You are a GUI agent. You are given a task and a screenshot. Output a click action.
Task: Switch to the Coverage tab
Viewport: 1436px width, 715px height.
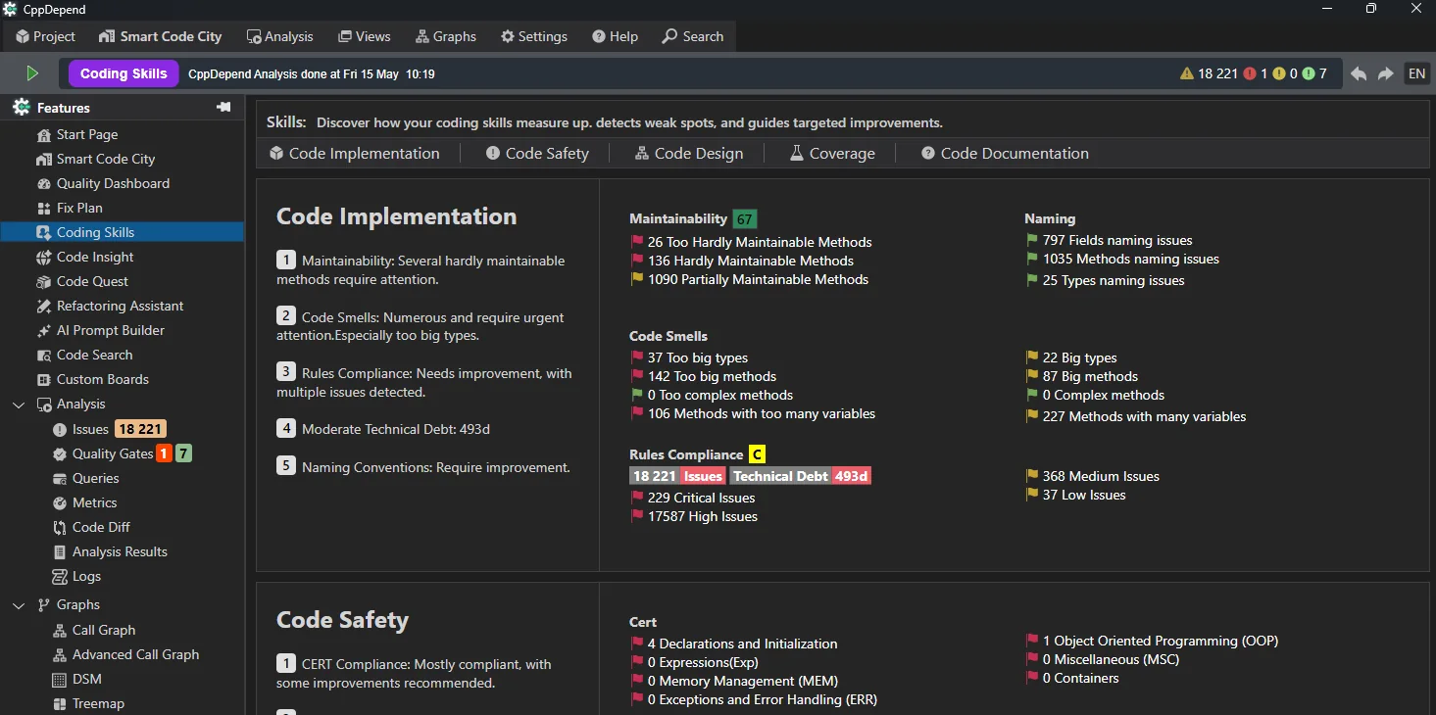(832, 153)
